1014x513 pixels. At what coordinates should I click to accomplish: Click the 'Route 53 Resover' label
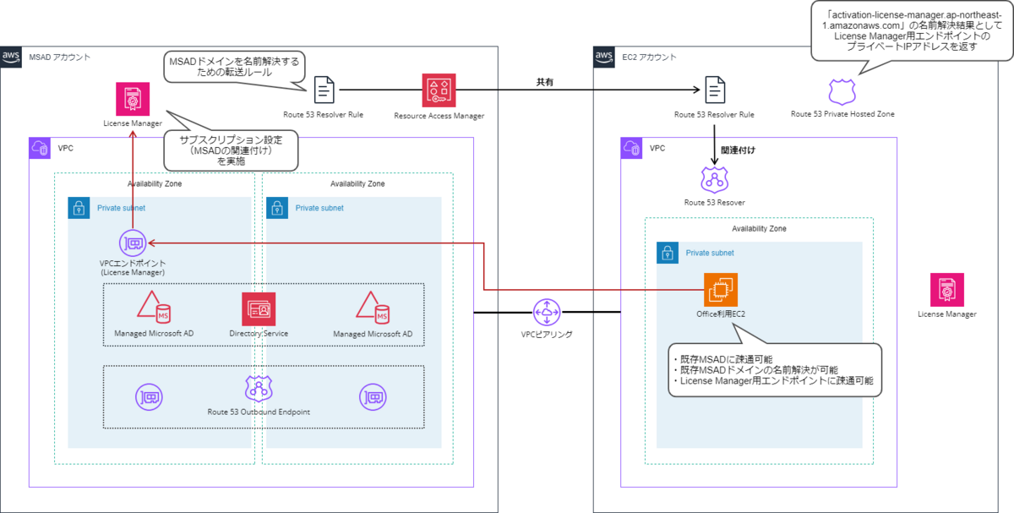pos(714,202)
